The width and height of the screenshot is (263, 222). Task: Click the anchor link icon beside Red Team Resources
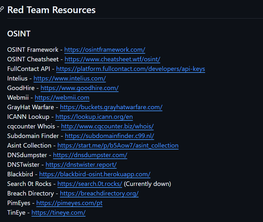[x=2, y=9]
